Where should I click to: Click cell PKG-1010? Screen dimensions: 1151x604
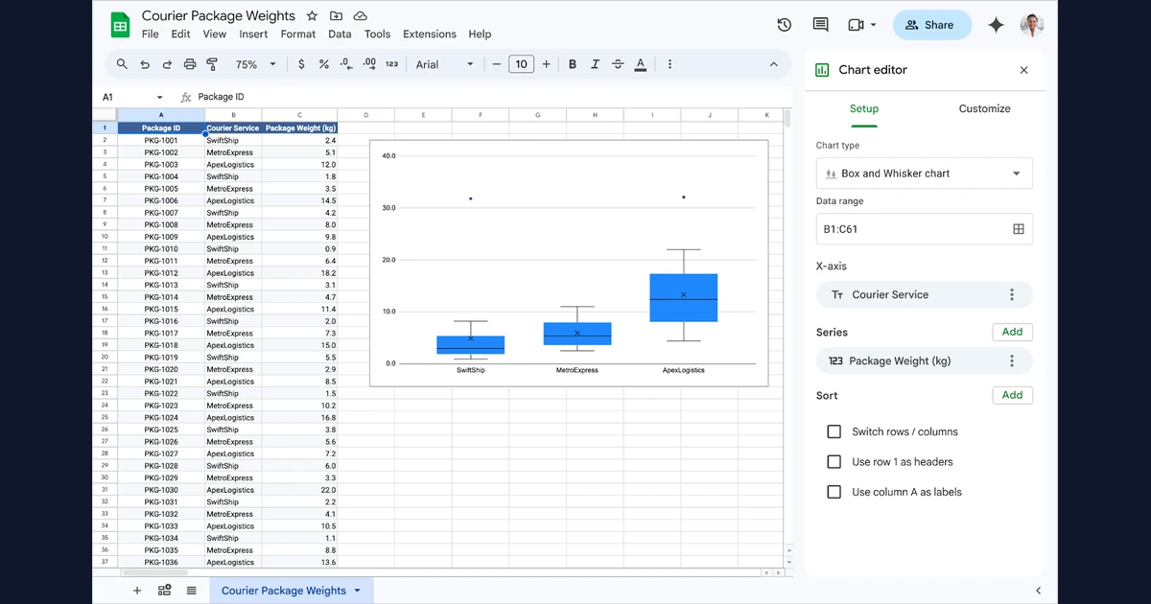point(161,248)
